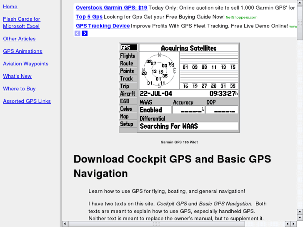The width and height of the screenshot is (303, 227).
Task: Click the E6B tab in Garmin image
Action: [128, 101]
